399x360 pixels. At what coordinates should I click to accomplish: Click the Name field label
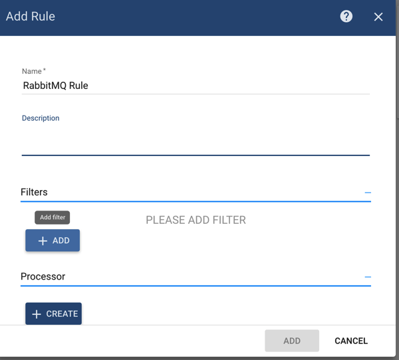pyautogui.click(x=33, y=71)
